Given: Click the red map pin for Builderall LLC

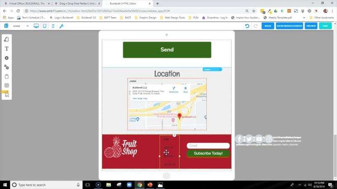Looking at the screenshot, I should point(179,116).
